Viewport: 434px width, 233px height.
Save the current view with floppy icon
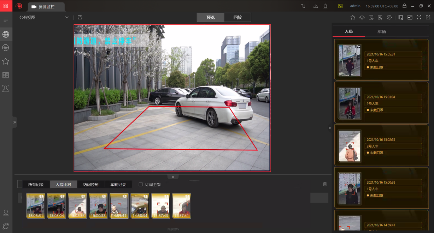coord(80,17)
